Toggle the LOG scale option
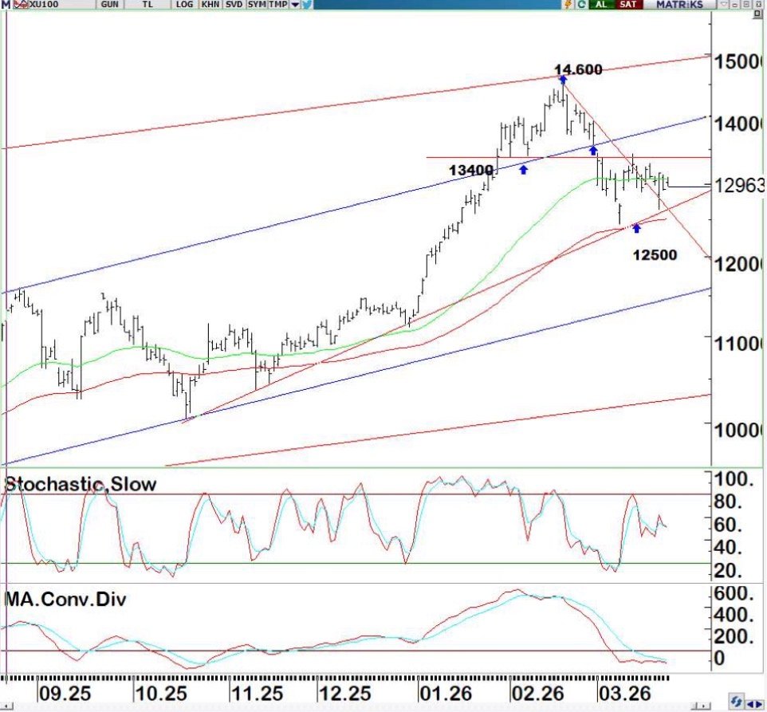The width and height of the screenshot is (767, 712). (184, 5)
